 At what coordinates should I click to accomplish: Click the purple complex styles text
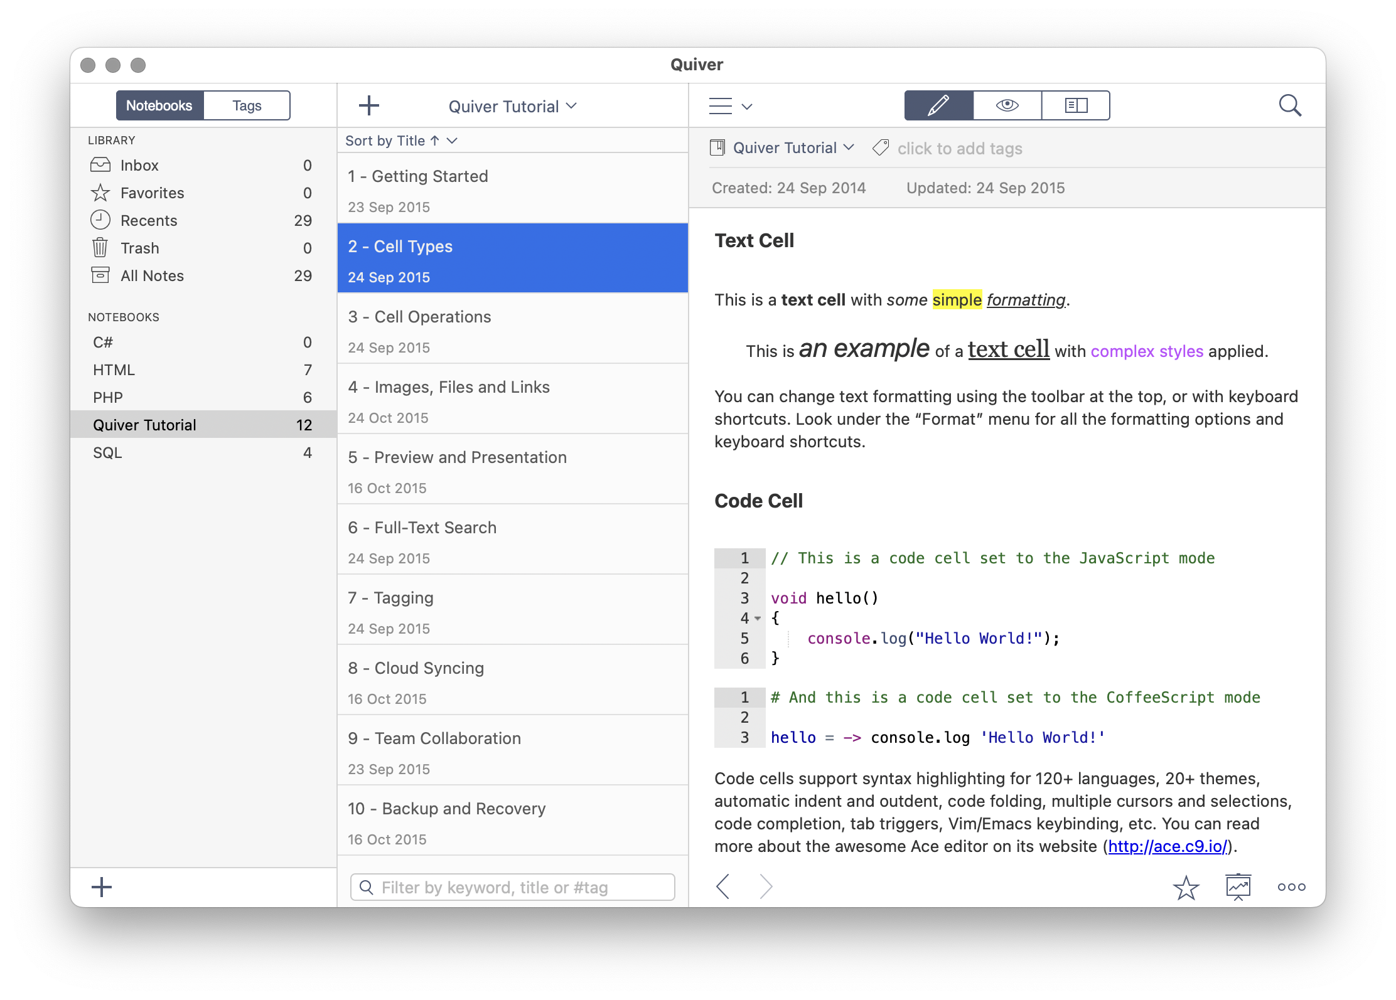tap(1147, 351)
